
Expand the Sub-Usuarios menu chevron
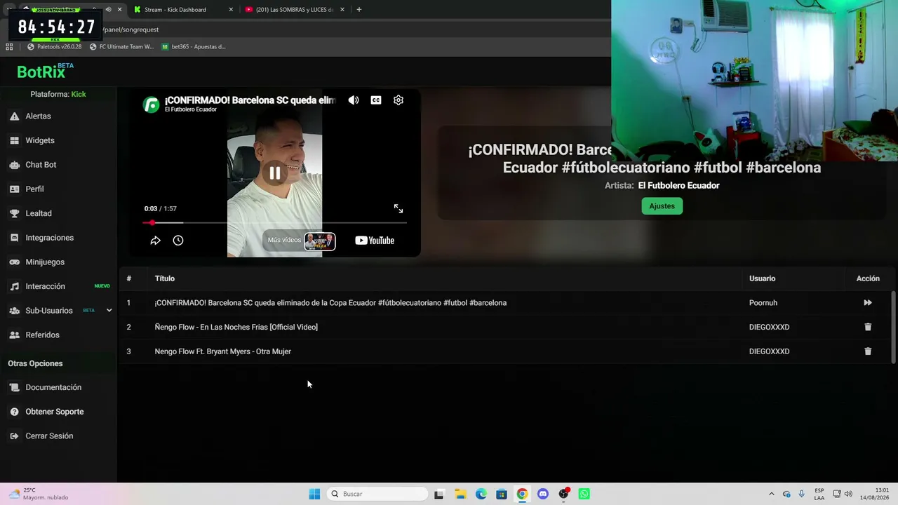click(109, 310)
